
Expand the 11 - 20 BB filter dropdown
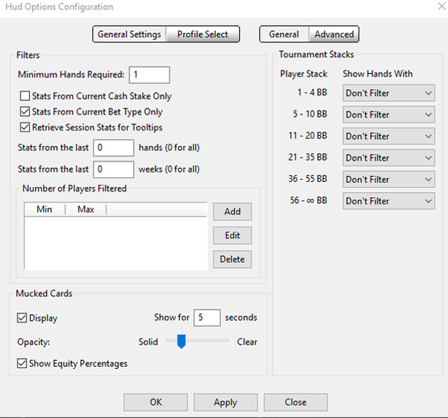[x=389, y=137]
